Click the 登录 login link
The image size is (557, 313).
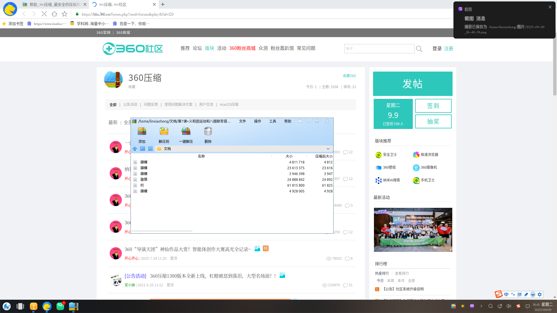coord(437,48)
